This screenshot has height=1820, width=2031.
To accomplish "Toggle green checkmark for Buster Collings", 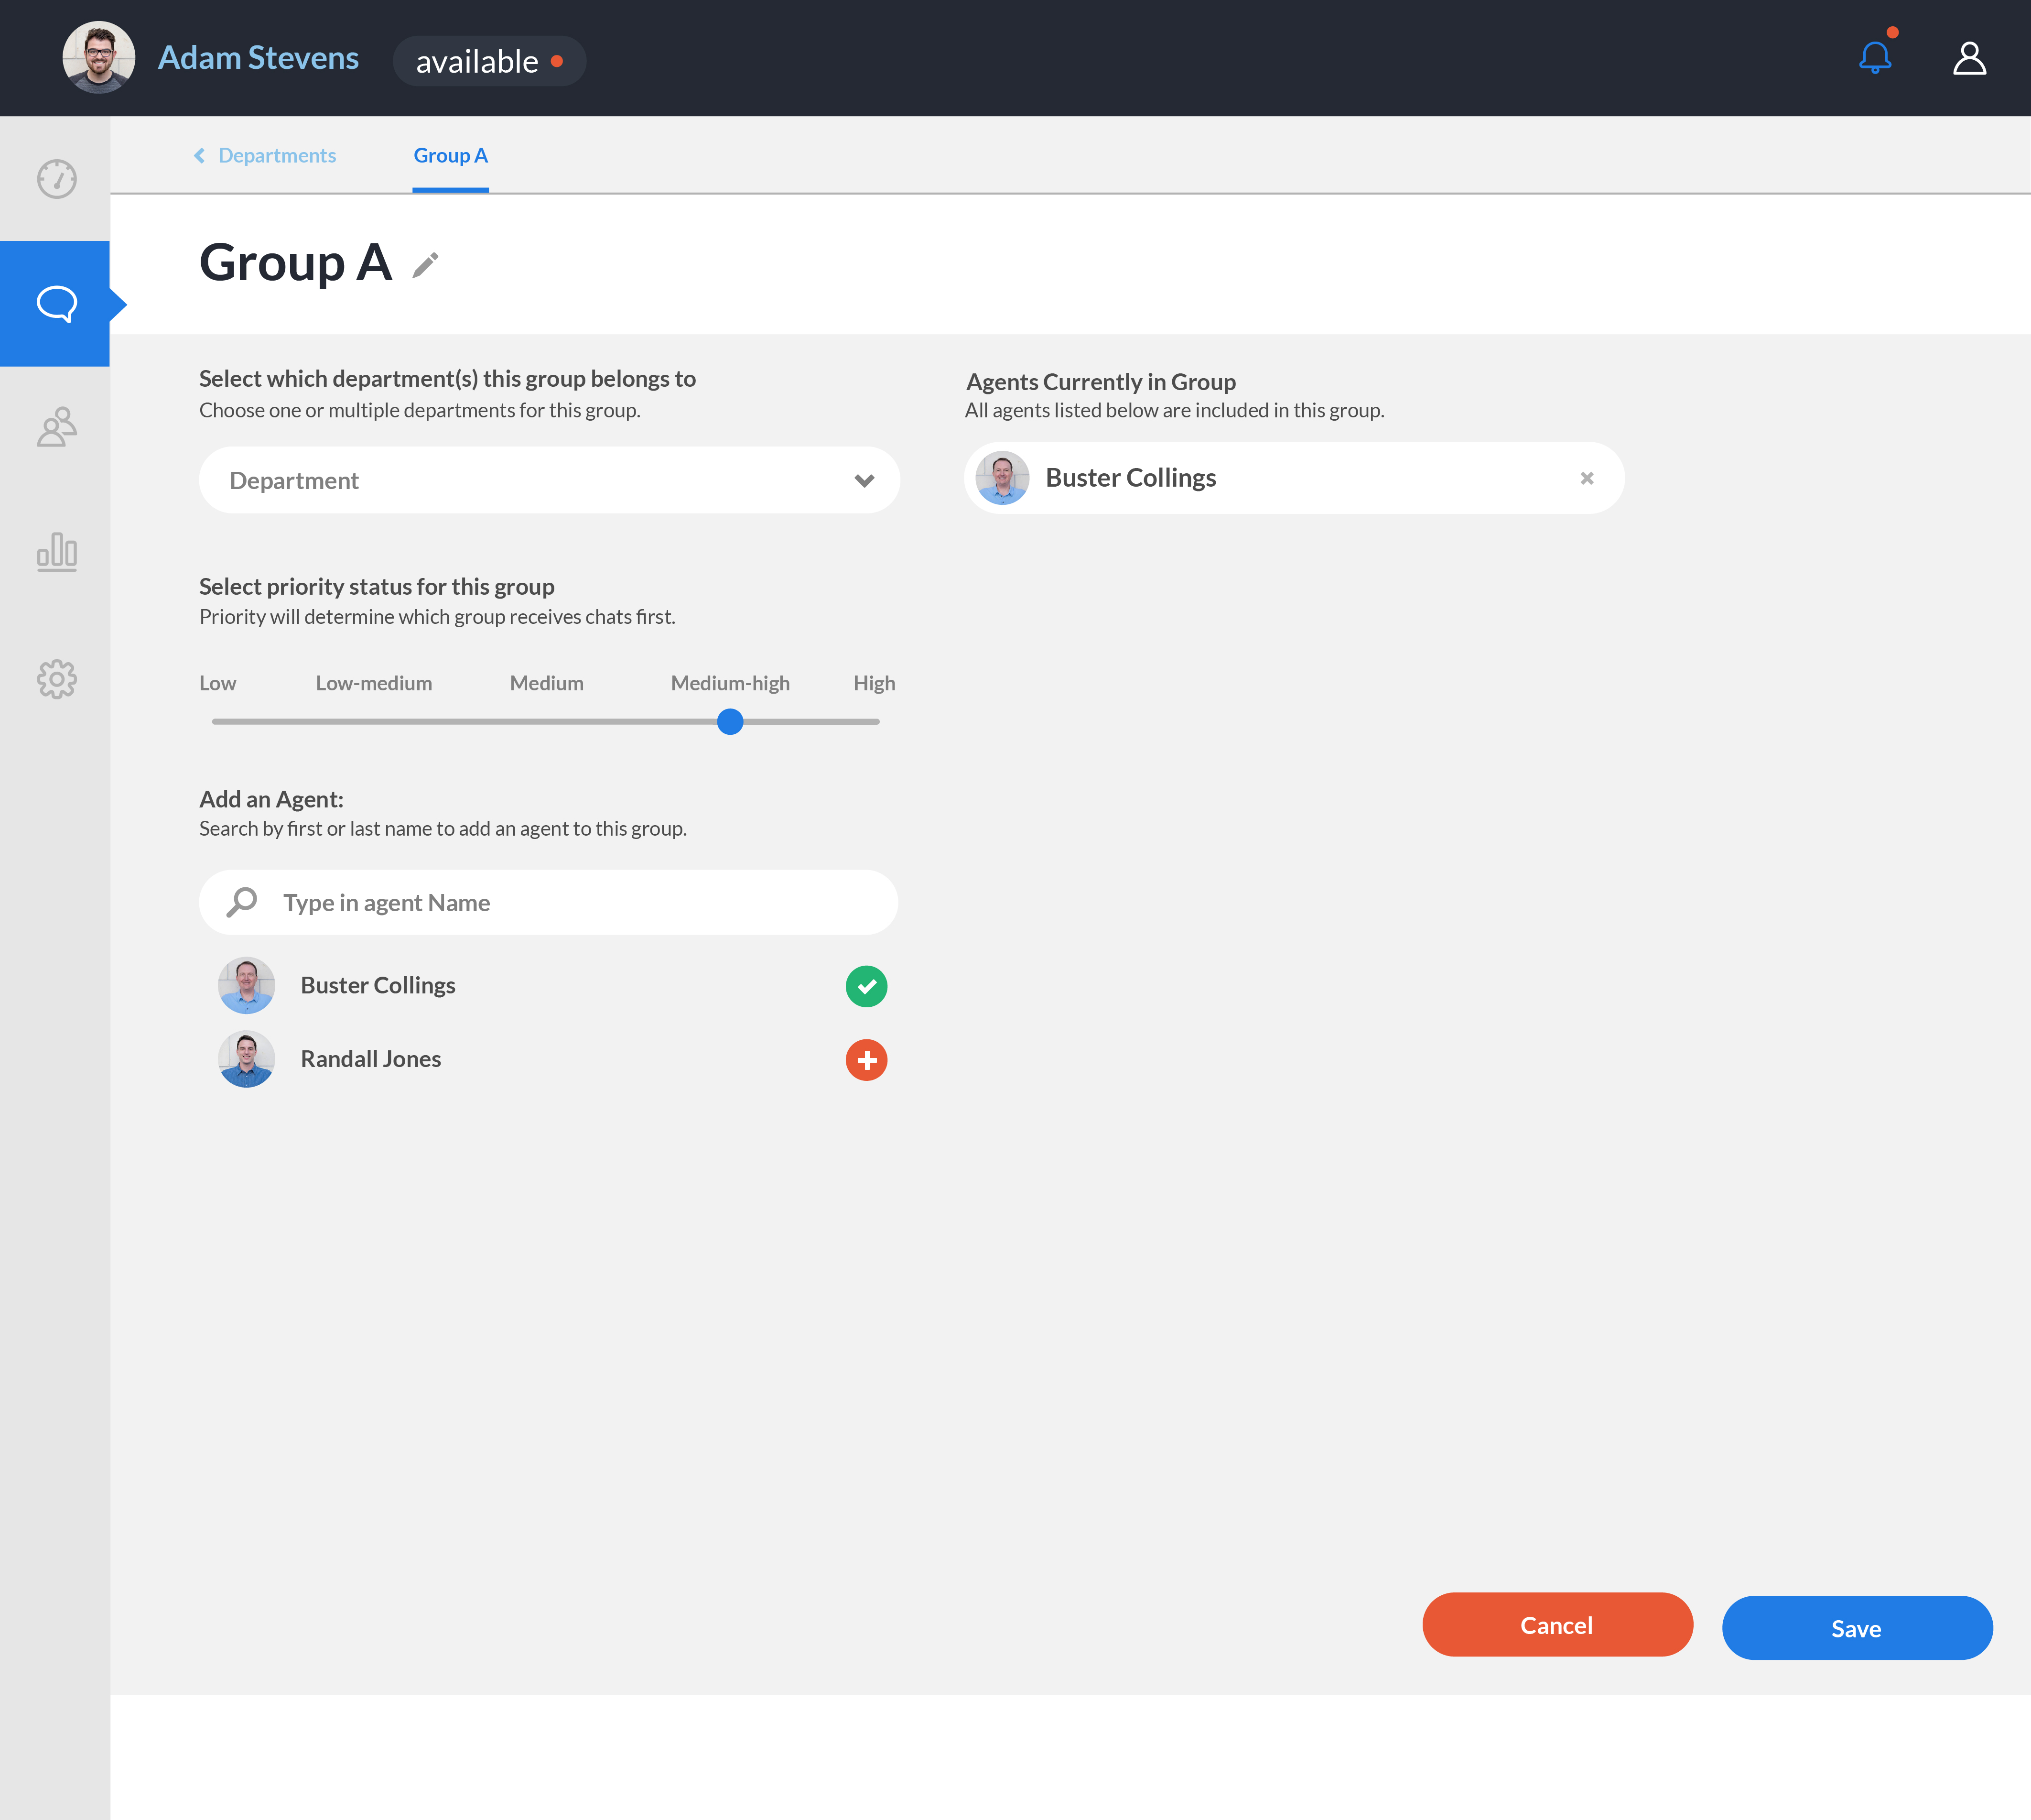I will point(865,986).
